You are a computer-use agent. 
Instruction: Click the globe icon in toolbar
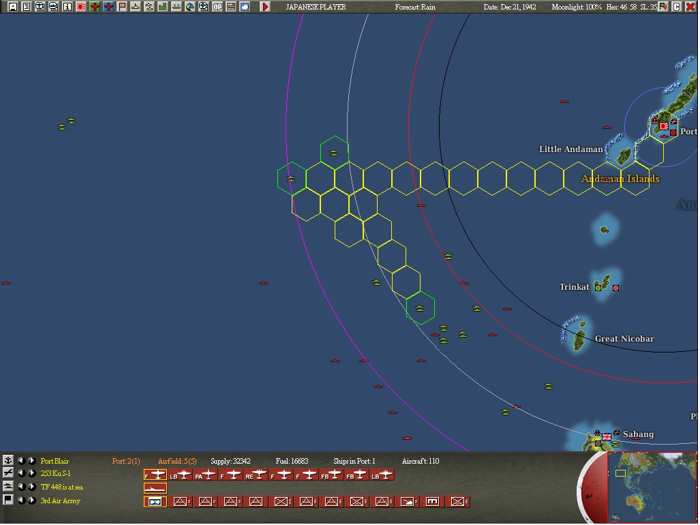click(189, 7)
